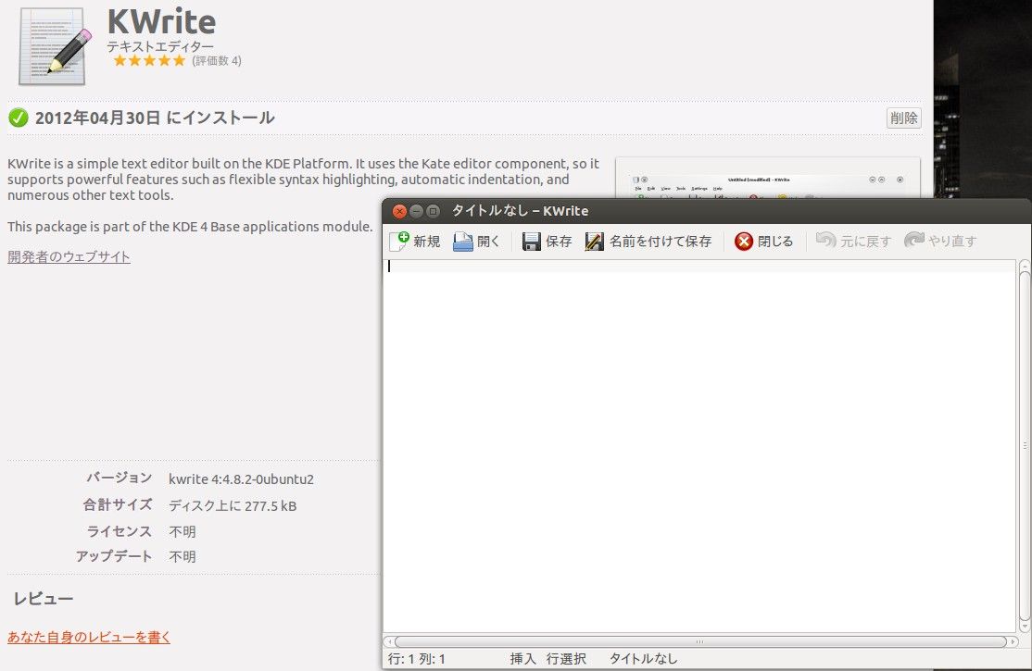This screenshot has height=671, width=1032.
Task: Click the kwrite 4:4.8.2-0ubuntu2 version text
Action: [x=241, y=478]
